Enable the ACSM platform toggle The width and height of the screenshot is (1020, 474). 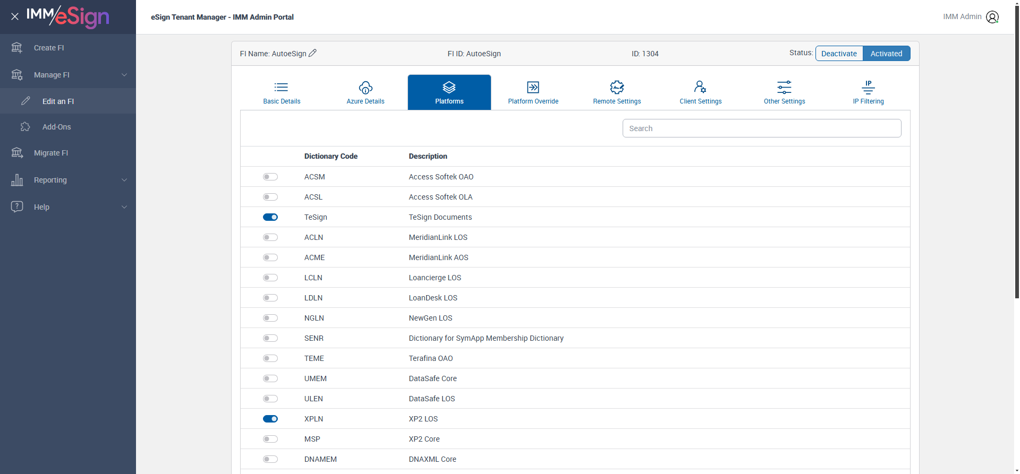click(x=270, y=177)
